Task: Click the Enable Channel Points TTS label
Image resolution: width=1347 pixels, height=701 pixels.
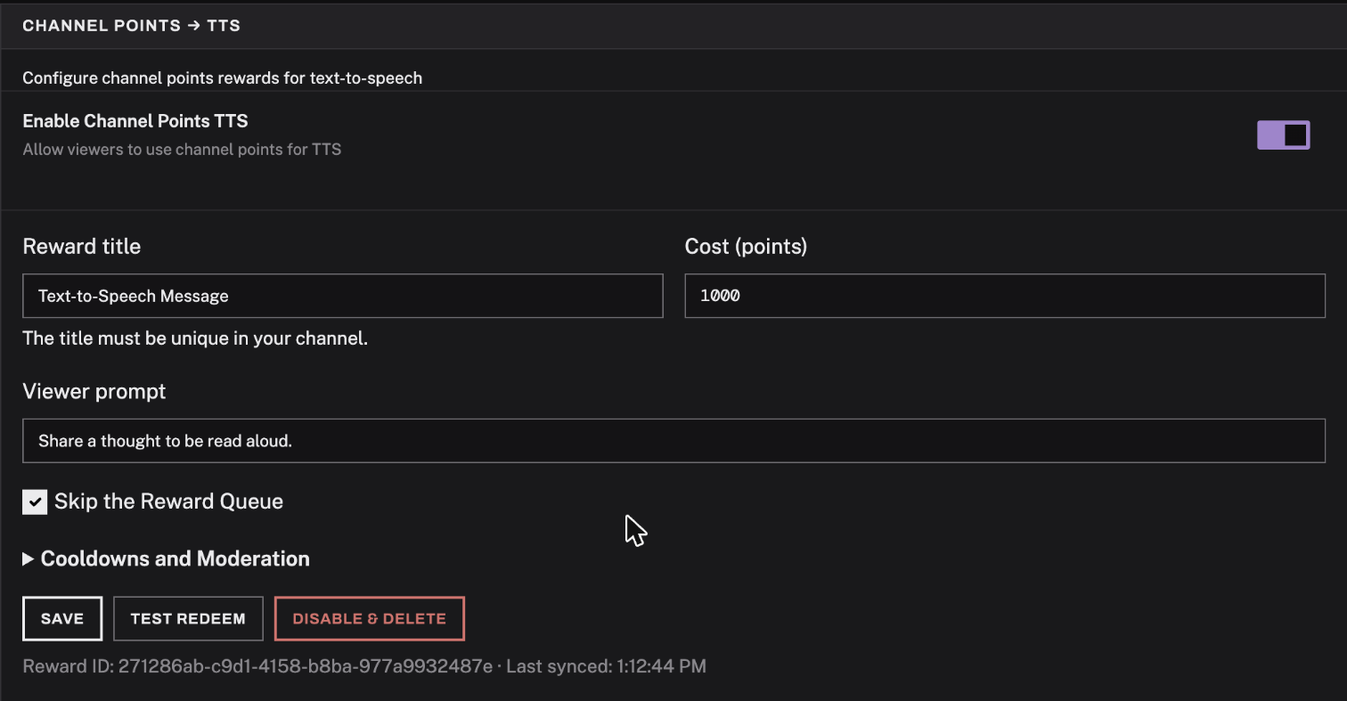Action: (135, 121)
